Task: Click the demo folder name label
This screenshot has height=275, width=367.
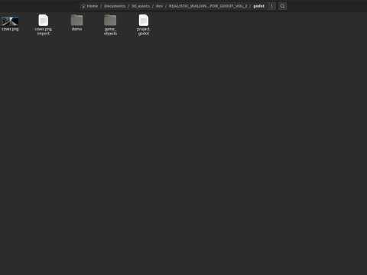Action: coord(76,29)
